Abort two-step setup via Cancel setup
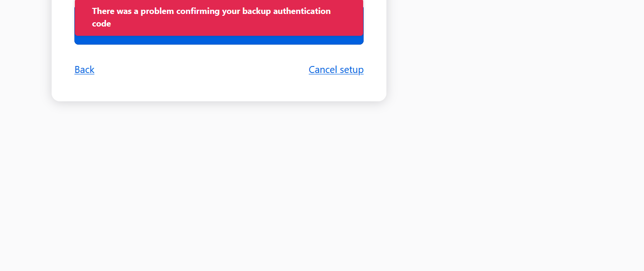 336,70
